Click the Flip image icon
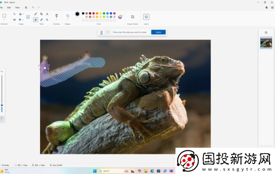275x174 pixels. click(20, 20)
